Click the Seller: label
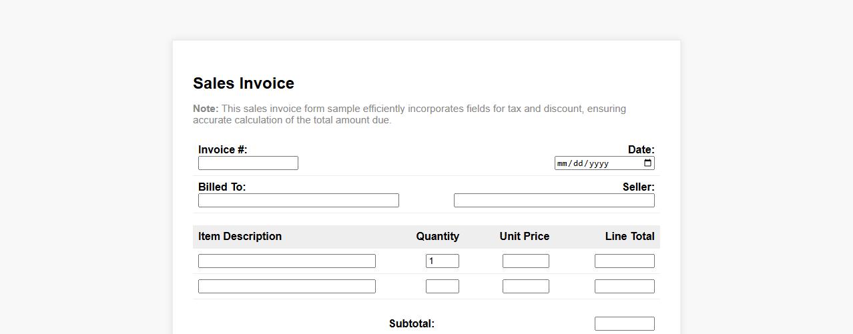Image resolution: width=853 pixels, height=334 pixels. pos(639,187)
